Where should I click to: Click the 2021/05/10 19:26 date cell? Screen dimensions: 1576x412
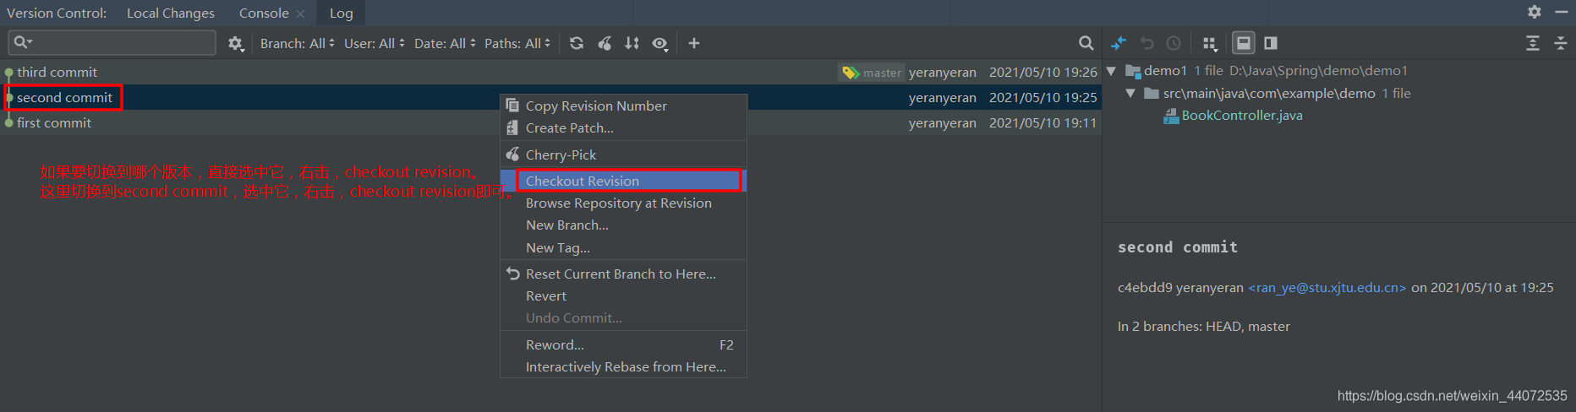[1042, 73]
